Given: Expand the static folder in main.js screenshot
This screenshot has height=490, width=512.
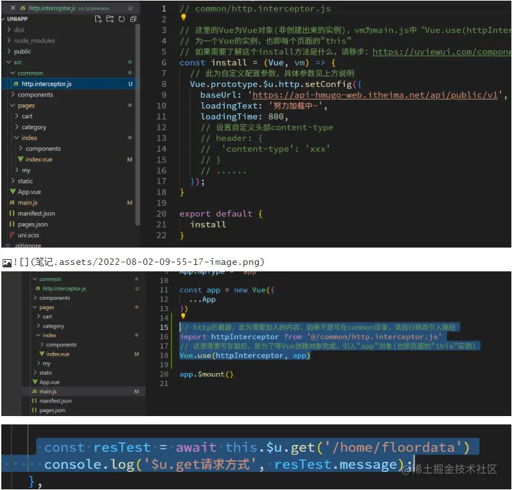Looking at the screenshot, I should tap(35, 373).
